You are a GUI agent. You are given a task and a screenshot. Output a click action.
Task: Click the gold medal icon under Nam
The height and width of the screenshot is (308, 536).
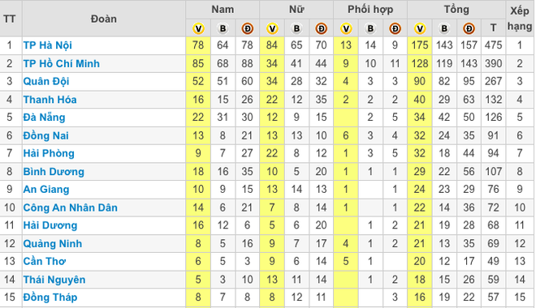click(x=198, y=28)
